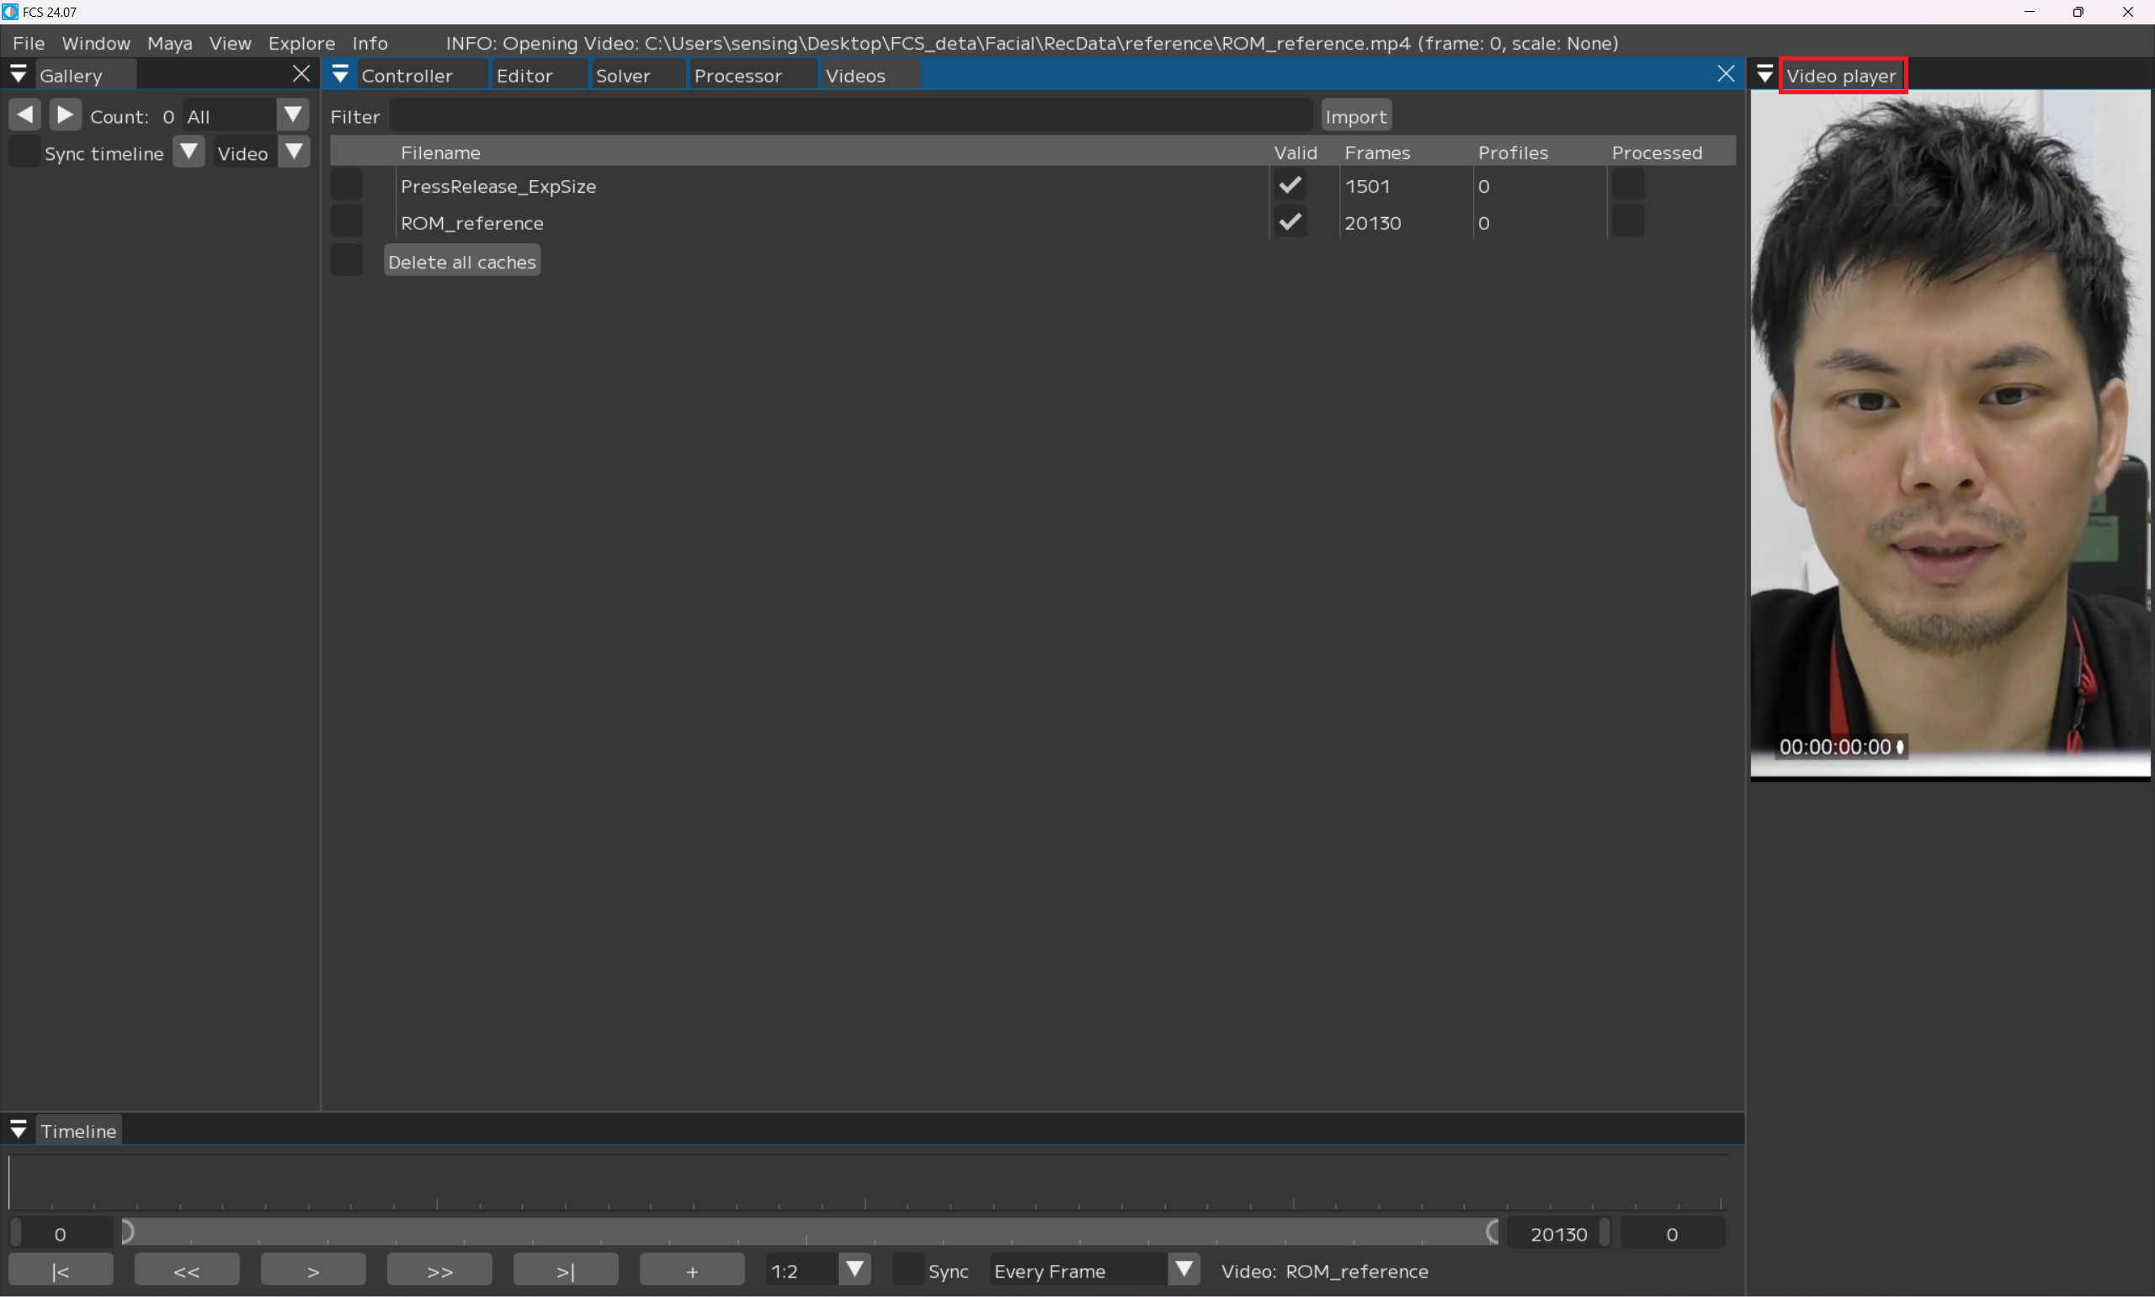The height and width of the screenshot is (1297, 2155).
Task: Open the Timeline panel menu icon
Action: tap(19, 1130)
